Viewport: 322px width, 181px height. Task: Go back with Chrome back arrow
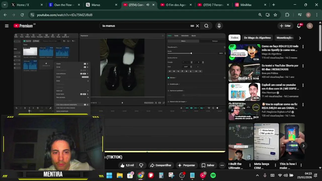5,15
